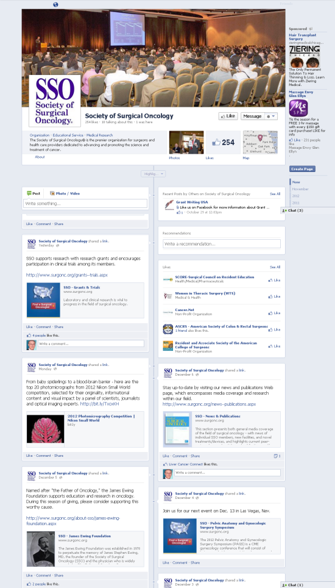Open the bit.ly/TxoxKH link
The width and height of the screenshot is (335, 588).
tap(99, 404)
